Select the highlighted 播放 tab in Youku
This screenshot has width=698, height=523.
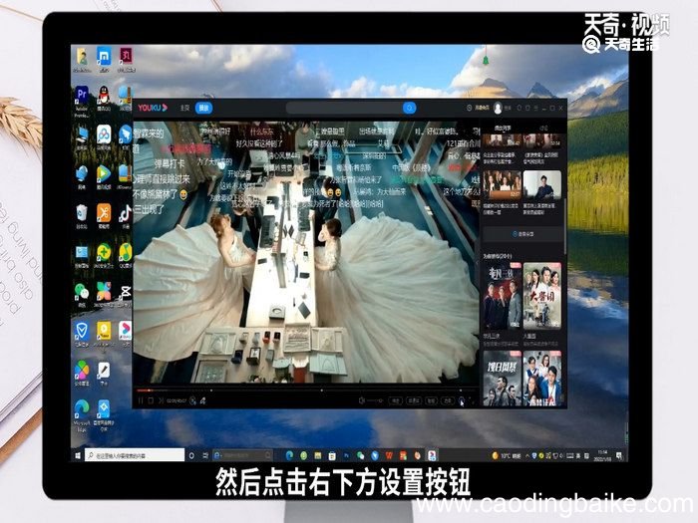(203, 108)
